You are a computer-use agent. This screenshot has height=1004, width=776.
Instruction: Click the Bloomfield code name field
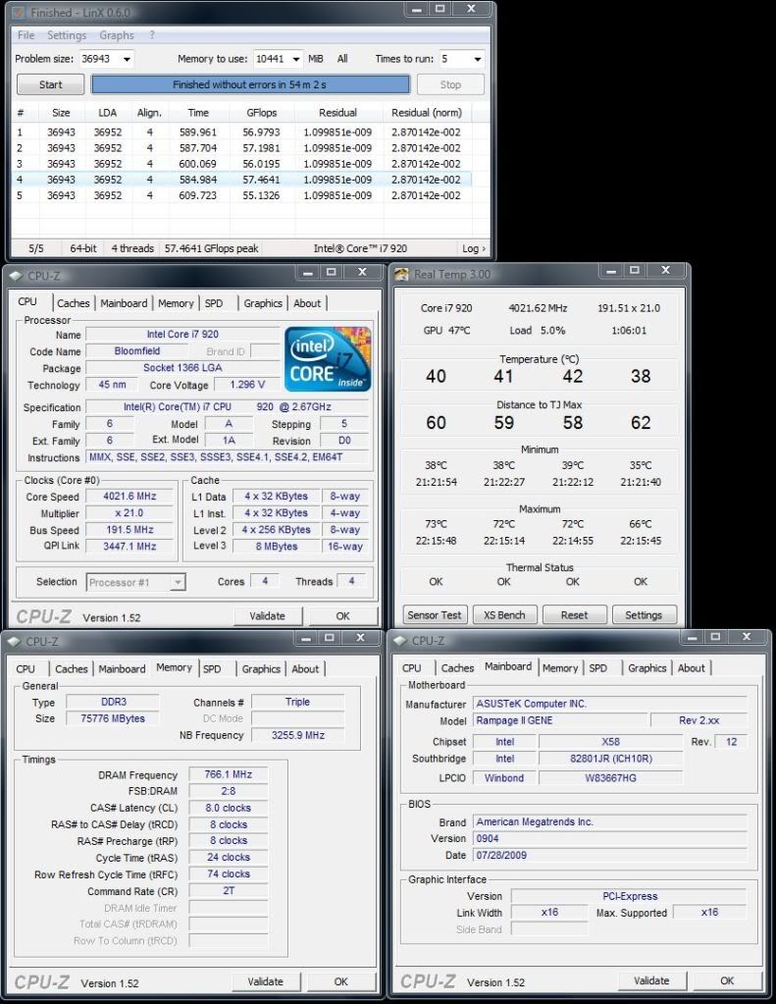(x=137, y=351)
